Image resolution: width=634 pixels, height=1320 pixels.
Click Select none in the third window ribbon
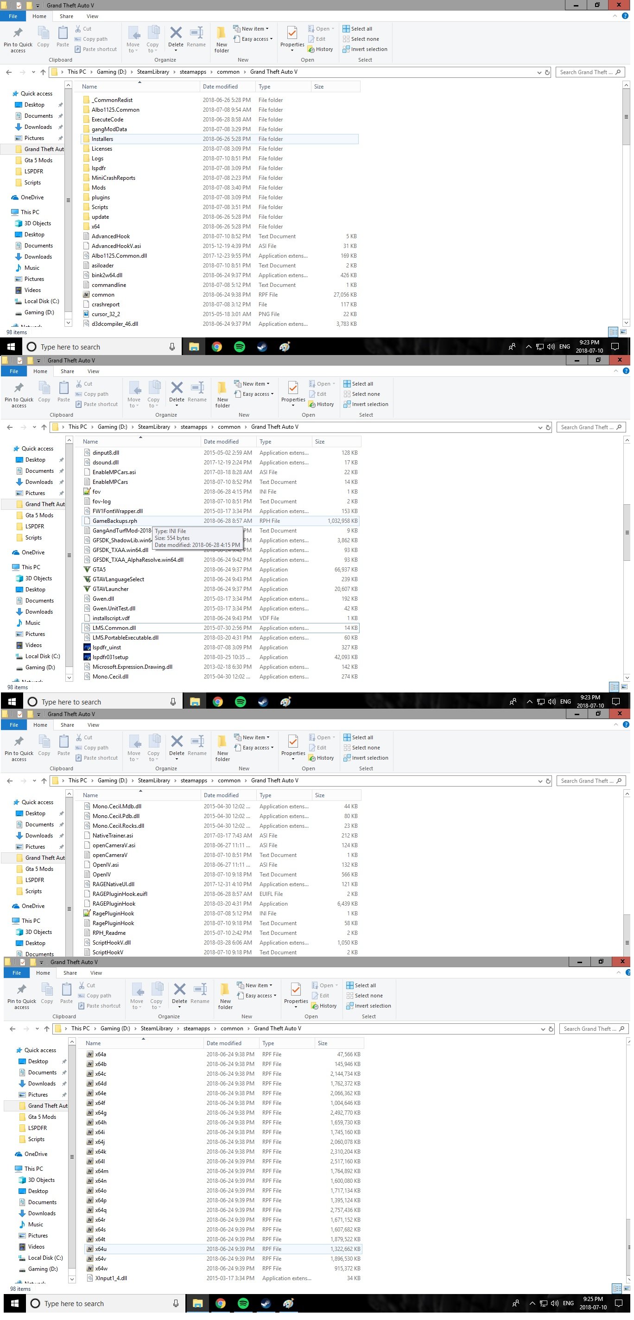[x=361, y=748]
